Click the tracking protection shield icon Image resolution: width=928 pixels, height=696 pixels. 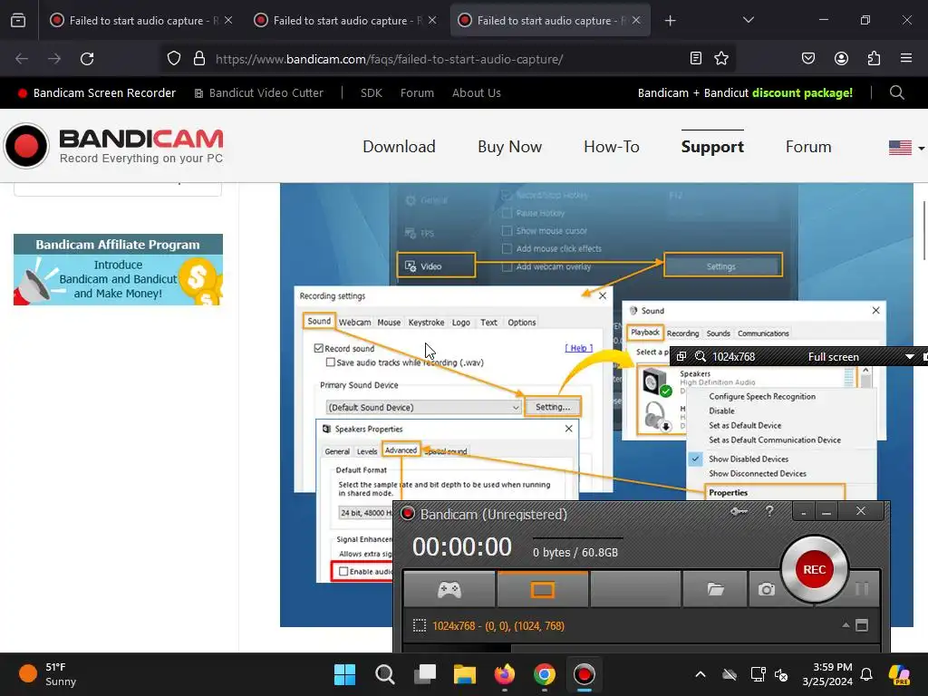click(x=173, y=59)
